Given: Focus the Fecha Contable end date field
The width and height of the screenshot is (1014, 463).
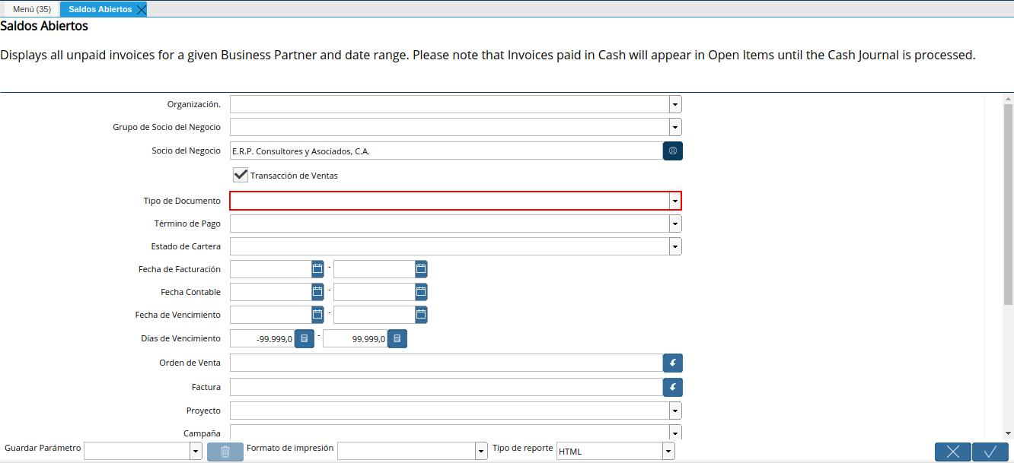Looking at the screenshot, I should [374, 292].
